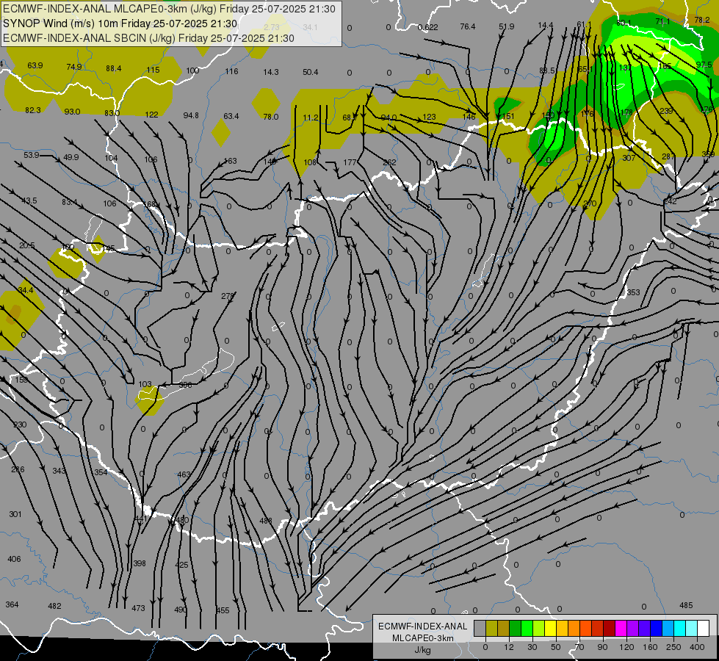Click the gray swatch in the legend
This screenshot has width=719, height=661.
click(x=480, y=629)
